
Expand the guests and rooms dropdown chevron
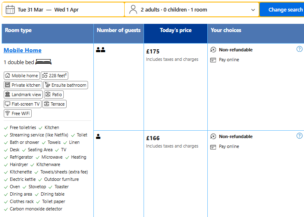(x=253, y=10)
